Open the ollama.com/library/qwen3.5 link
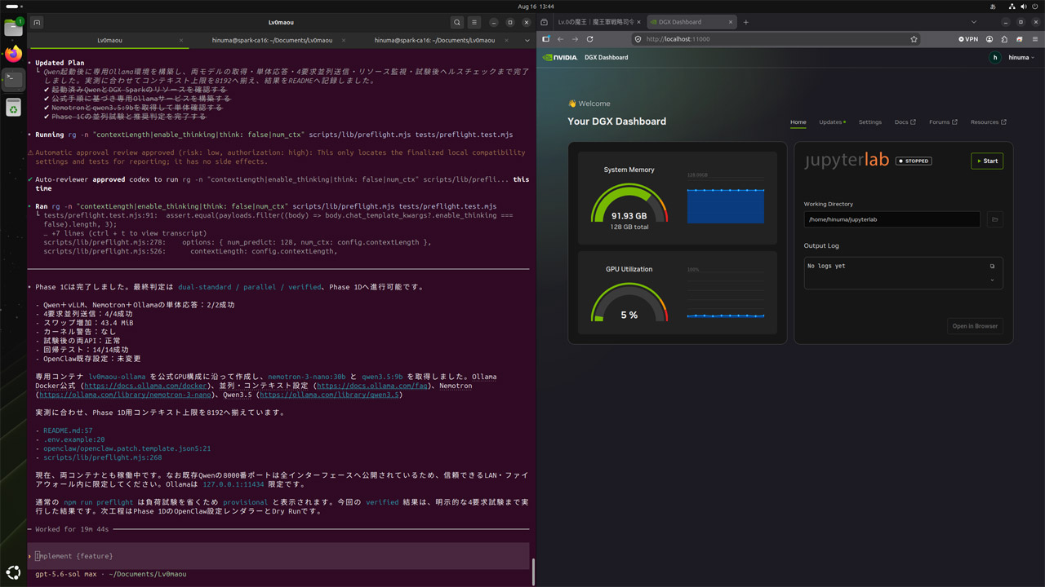Screen dimensions: 1045x587 (330, 395)
